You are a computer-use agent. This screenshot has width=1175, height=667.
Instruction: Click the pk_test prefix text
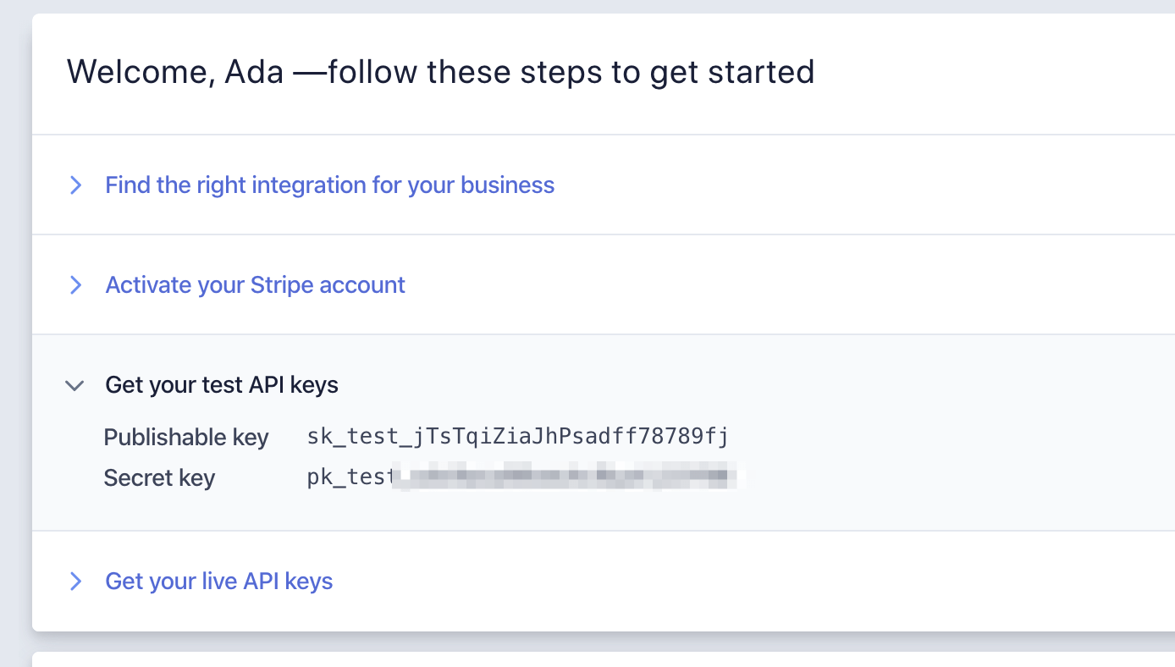[349, 478]
